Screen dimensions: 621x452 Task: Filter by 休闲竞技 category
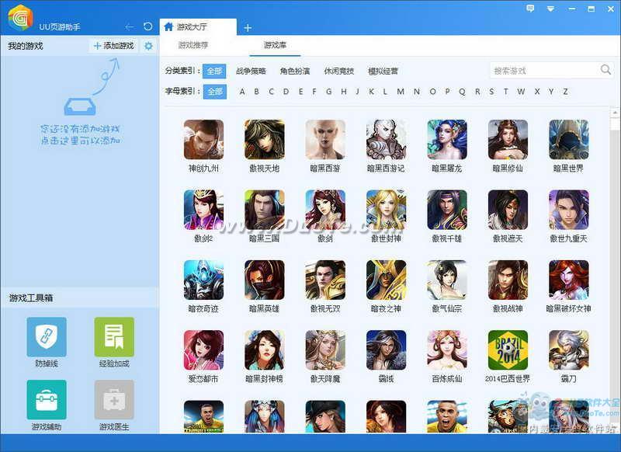pos(338,71)
